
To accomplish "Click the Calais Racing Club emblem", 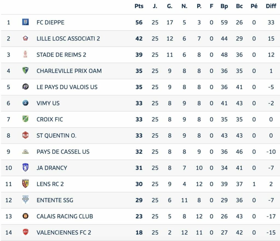I will point(25,216).
